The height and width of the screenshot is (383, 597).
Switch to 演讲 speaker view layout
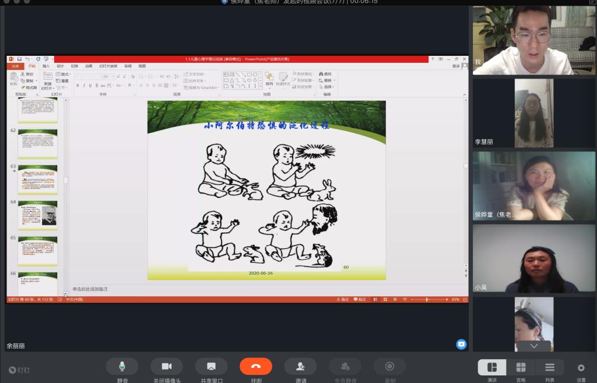coord(492,367)
